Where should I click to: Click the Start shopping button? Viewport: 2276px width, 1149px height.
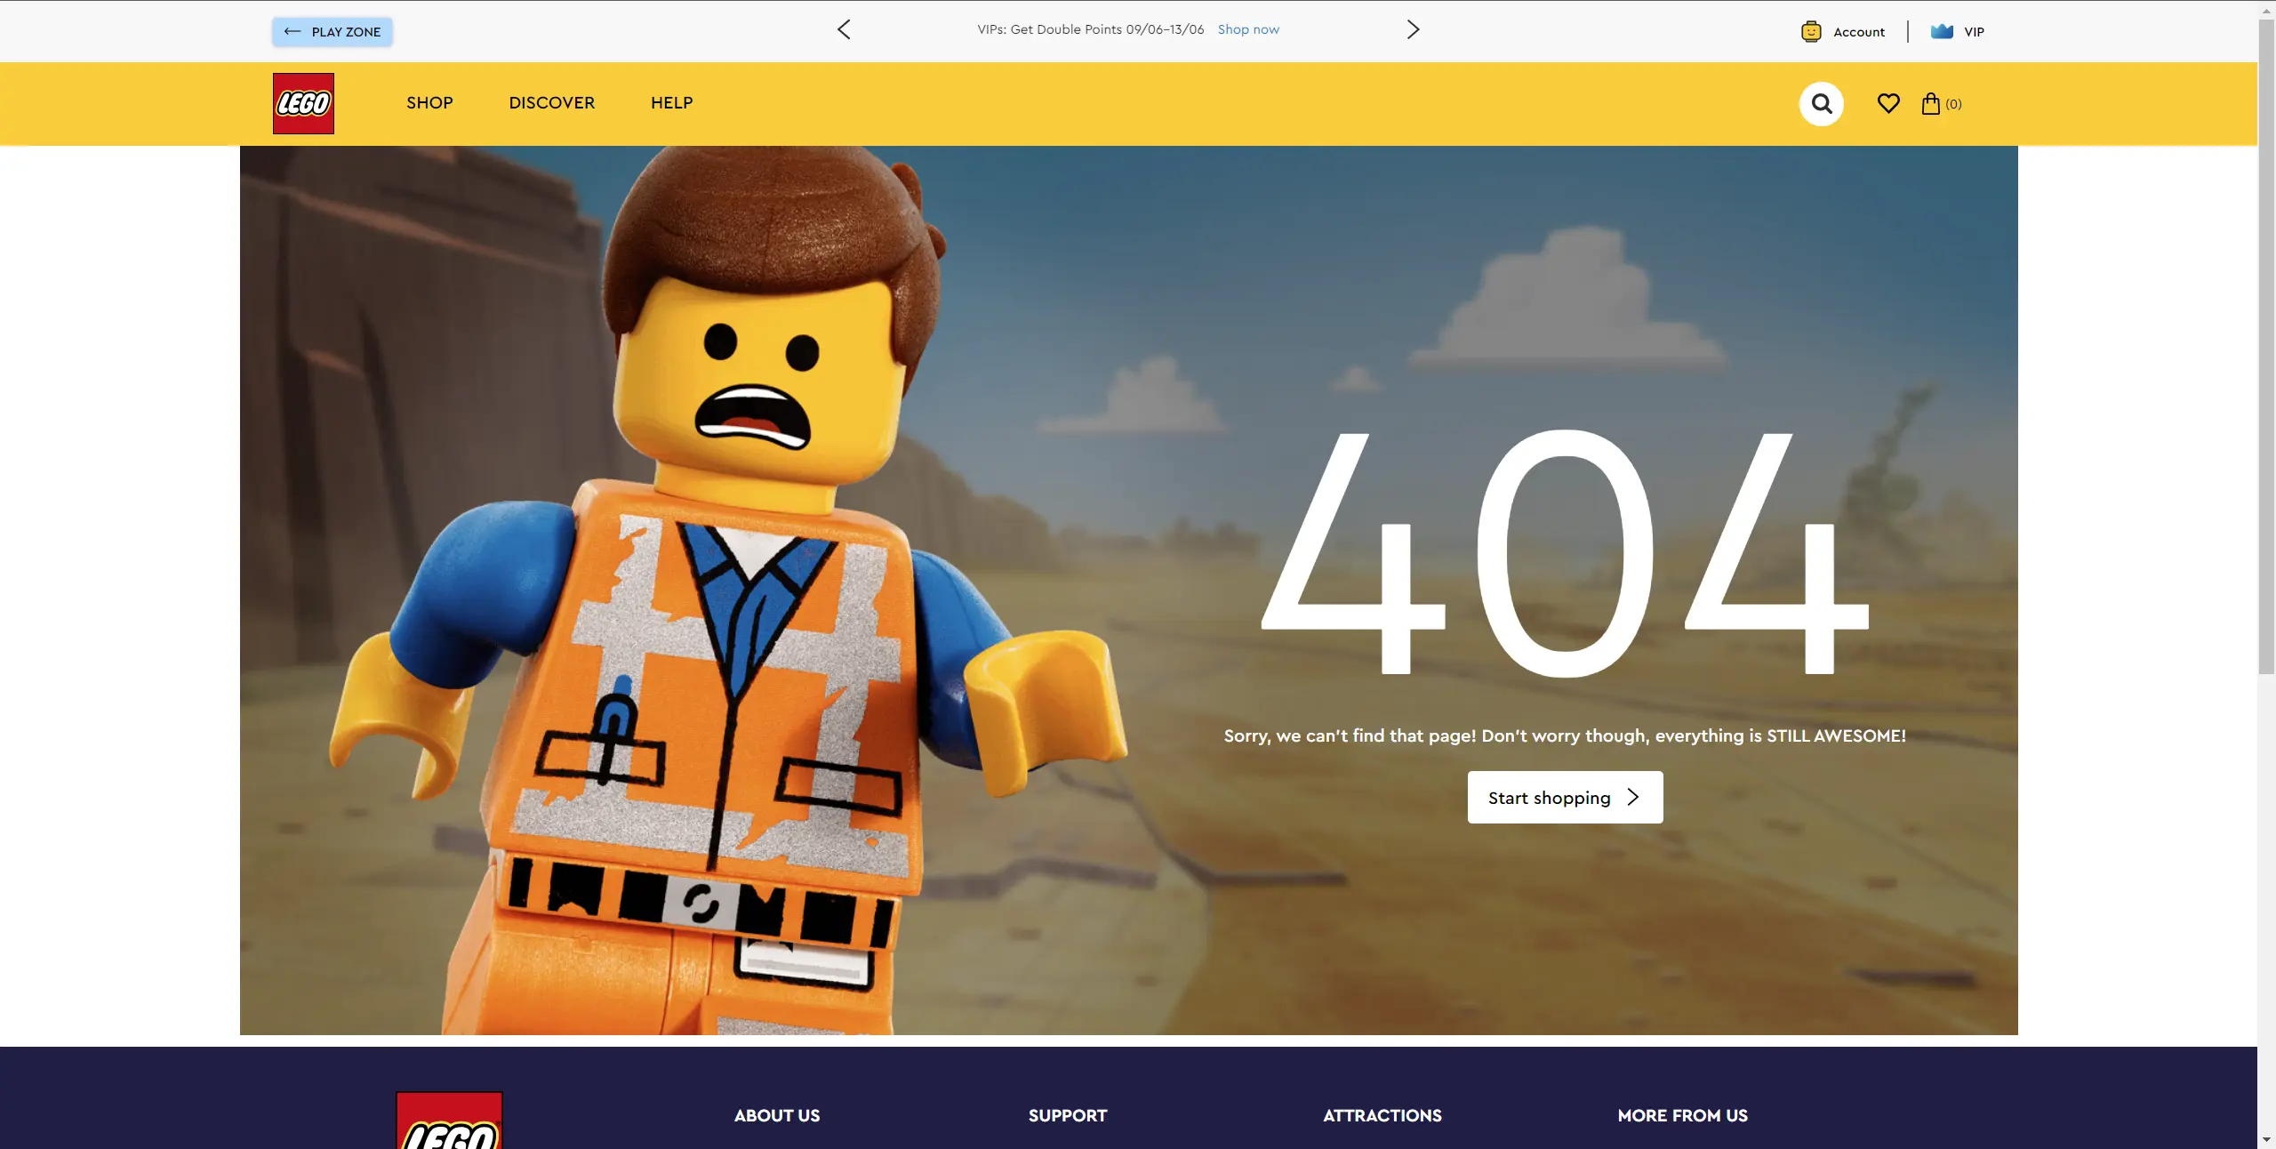[x=1565, y=798]
